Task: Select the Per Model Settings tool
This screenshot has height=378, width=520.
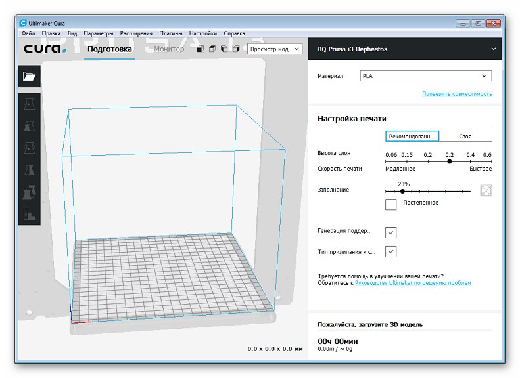Action: click(30, 192)
